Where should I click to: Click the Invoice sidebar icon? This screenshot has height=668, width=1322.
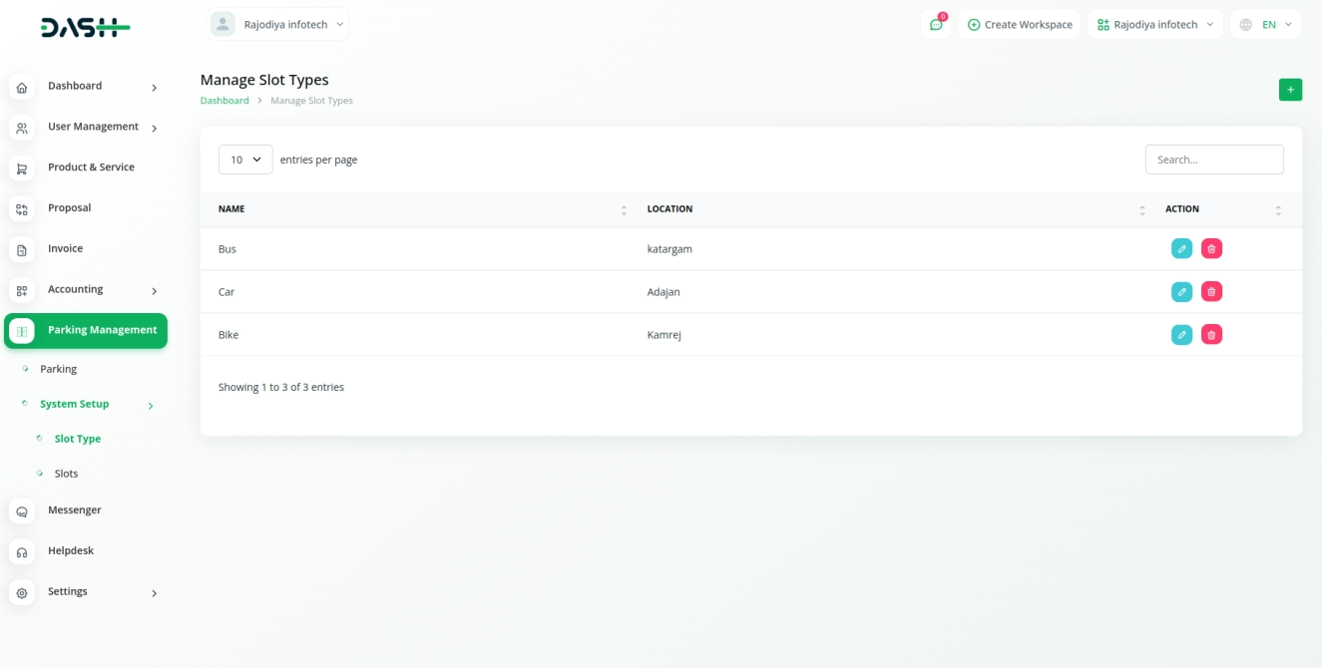coord(22,250)
